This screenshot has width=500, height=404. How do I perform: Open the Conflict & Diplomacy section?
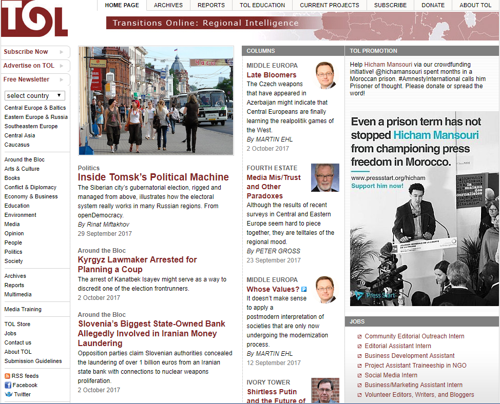30,188
